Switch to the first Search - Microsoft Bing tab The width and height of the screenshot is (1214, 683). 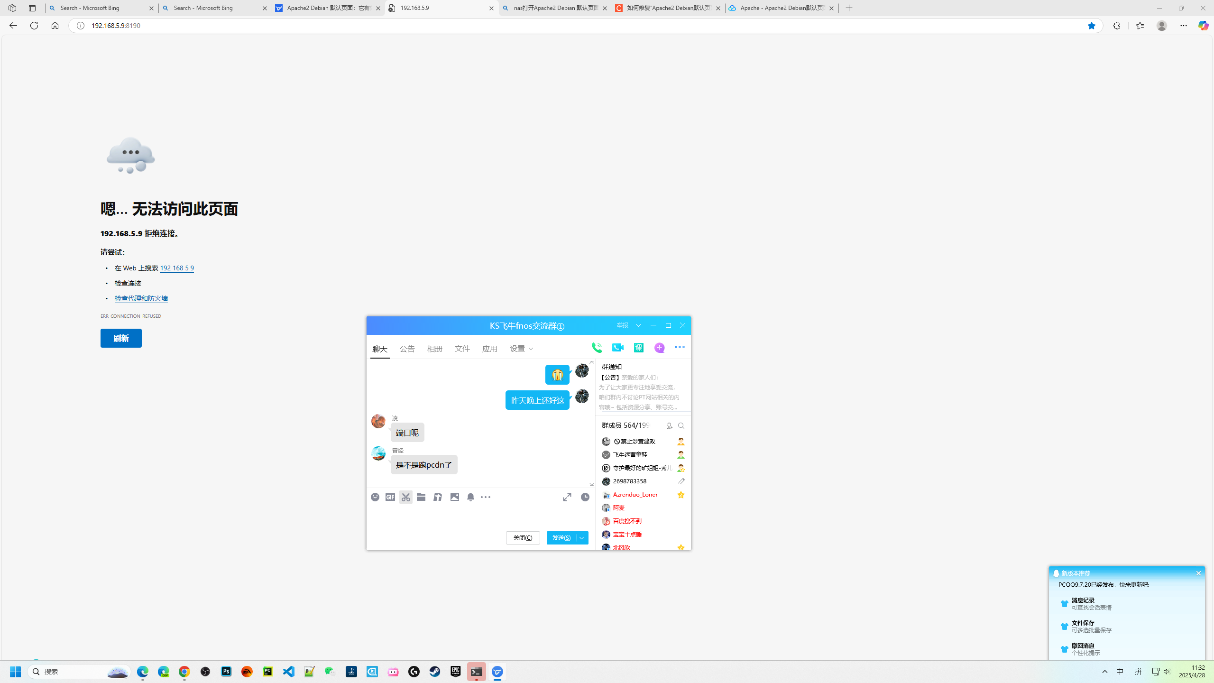[x=102, y=8]
